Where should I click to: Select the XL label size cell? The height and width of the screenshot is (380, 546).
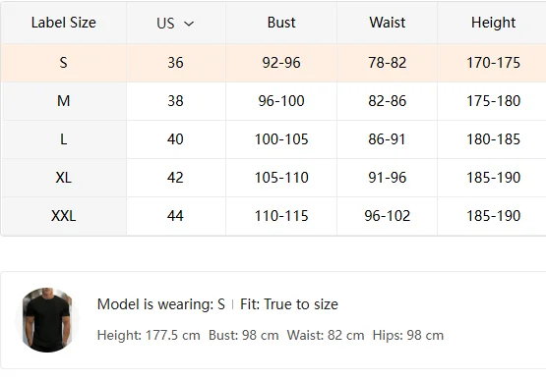[63, 178]
